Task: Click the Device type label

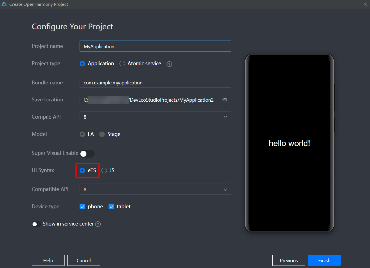Action: coord(45,207)
